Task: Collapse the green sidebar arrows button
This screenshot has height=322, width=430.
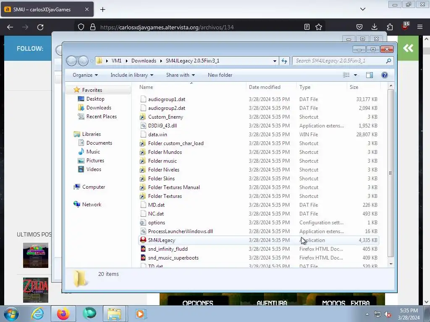Action: tap(408, 48)
